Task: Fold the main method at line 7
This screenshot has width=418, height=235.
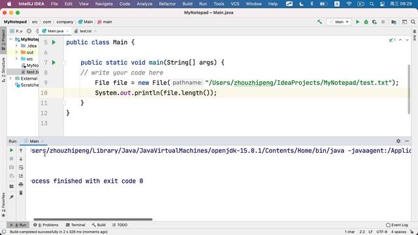Action: click(63, 63)
